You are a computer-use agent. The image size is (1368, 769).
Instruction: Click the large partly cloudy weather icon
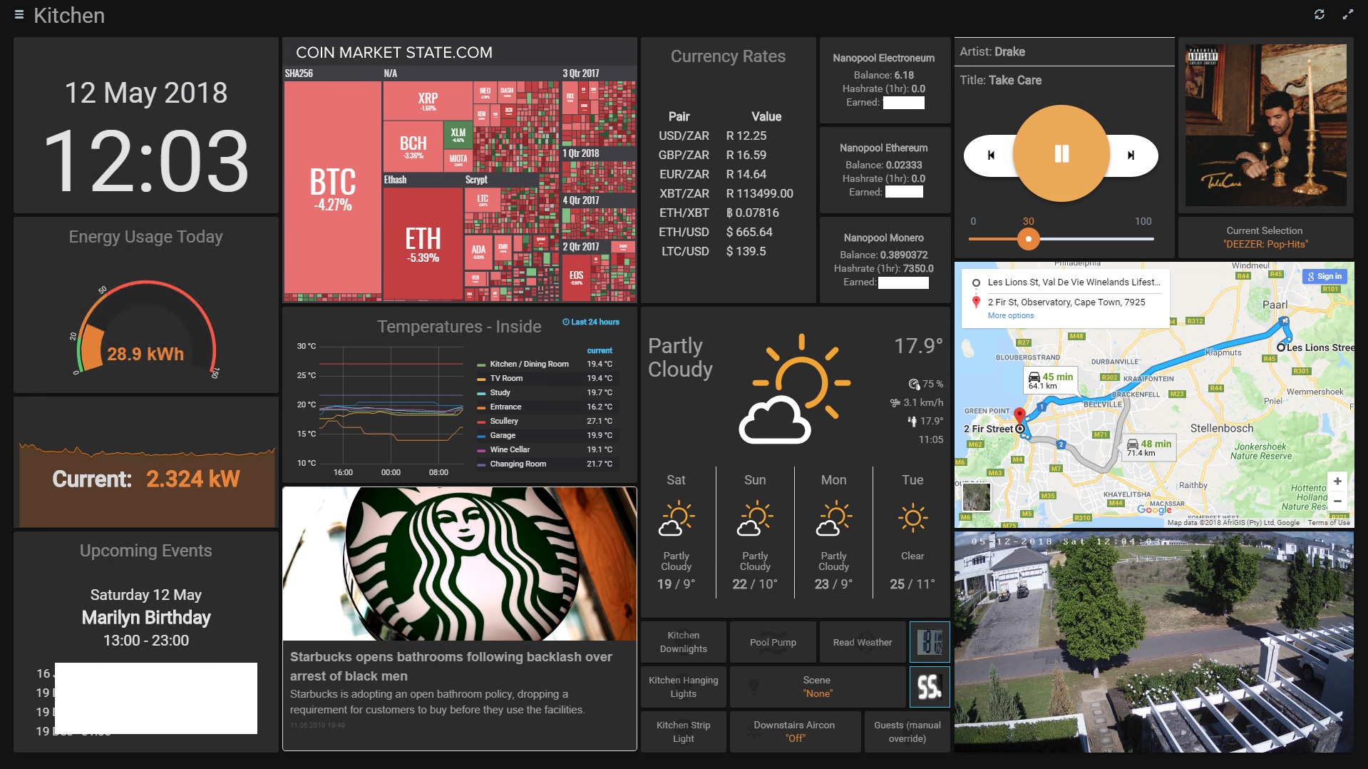(x=793, y=389)
